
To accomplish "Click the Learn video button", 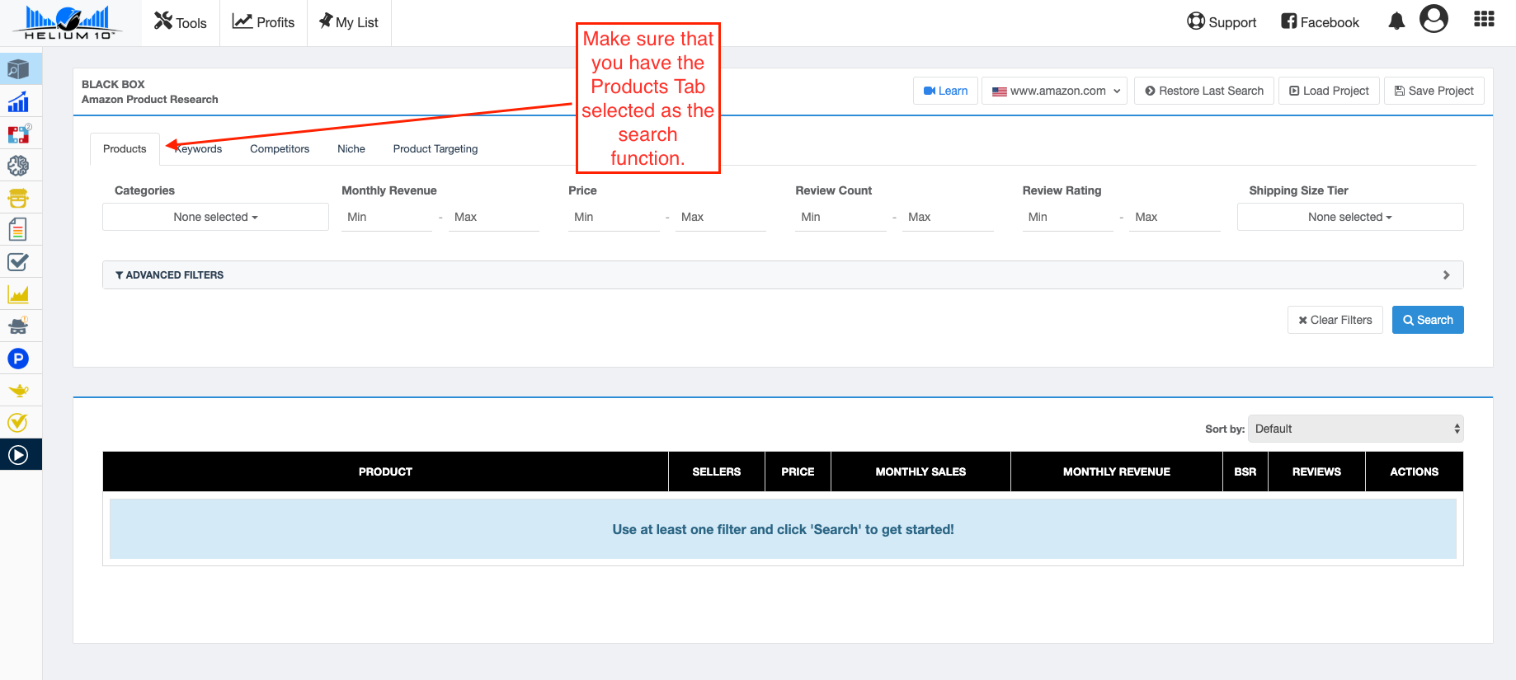I will [945, 91].
